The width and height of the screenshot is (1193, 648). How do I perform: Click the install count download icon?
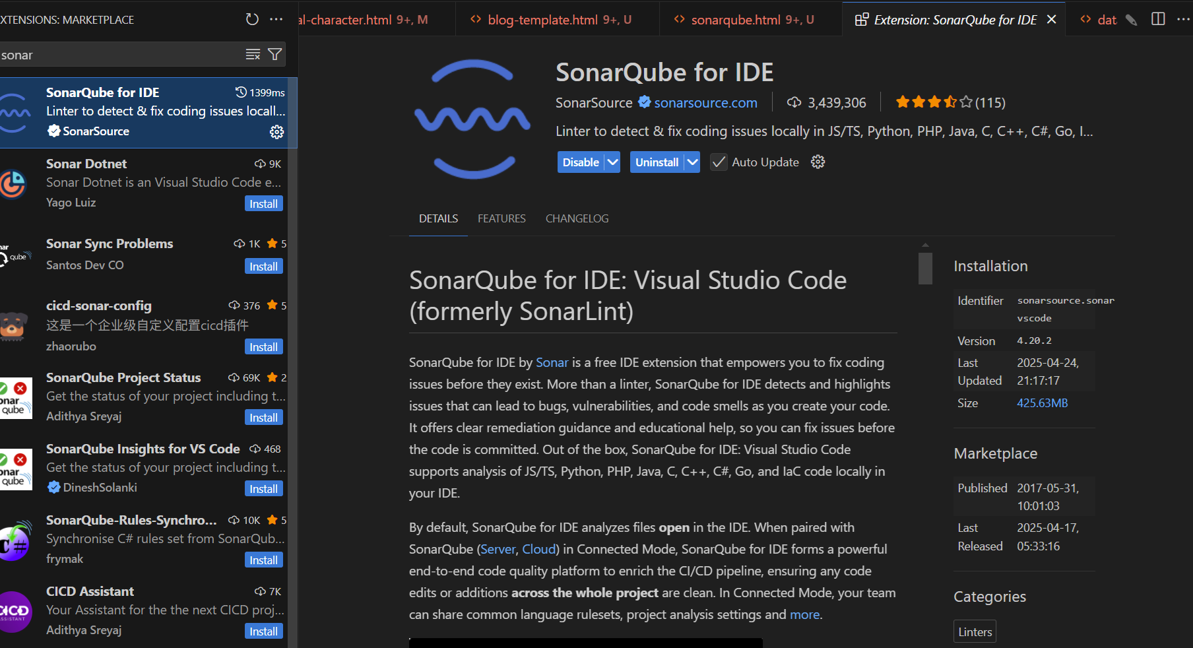pyautogui.click(x=794, y=102)
